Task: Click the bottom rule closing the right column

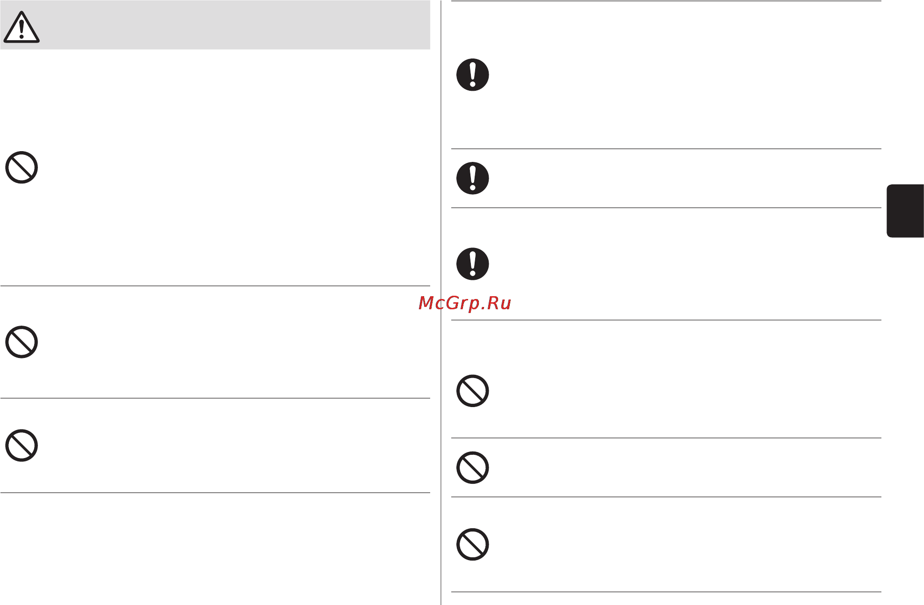Action: (666, 592)
